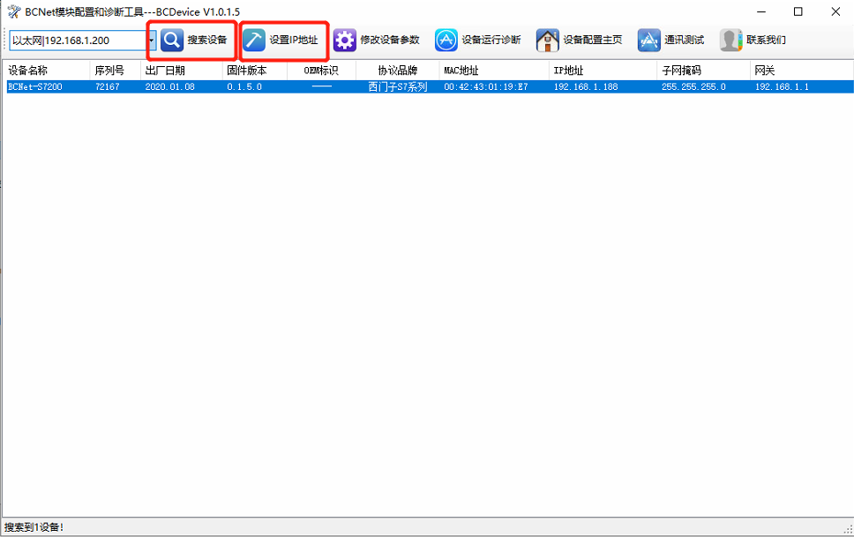Click serial number 72167 cell
Viewport: 854px width, 537px height.
click(x=108, y=86)
